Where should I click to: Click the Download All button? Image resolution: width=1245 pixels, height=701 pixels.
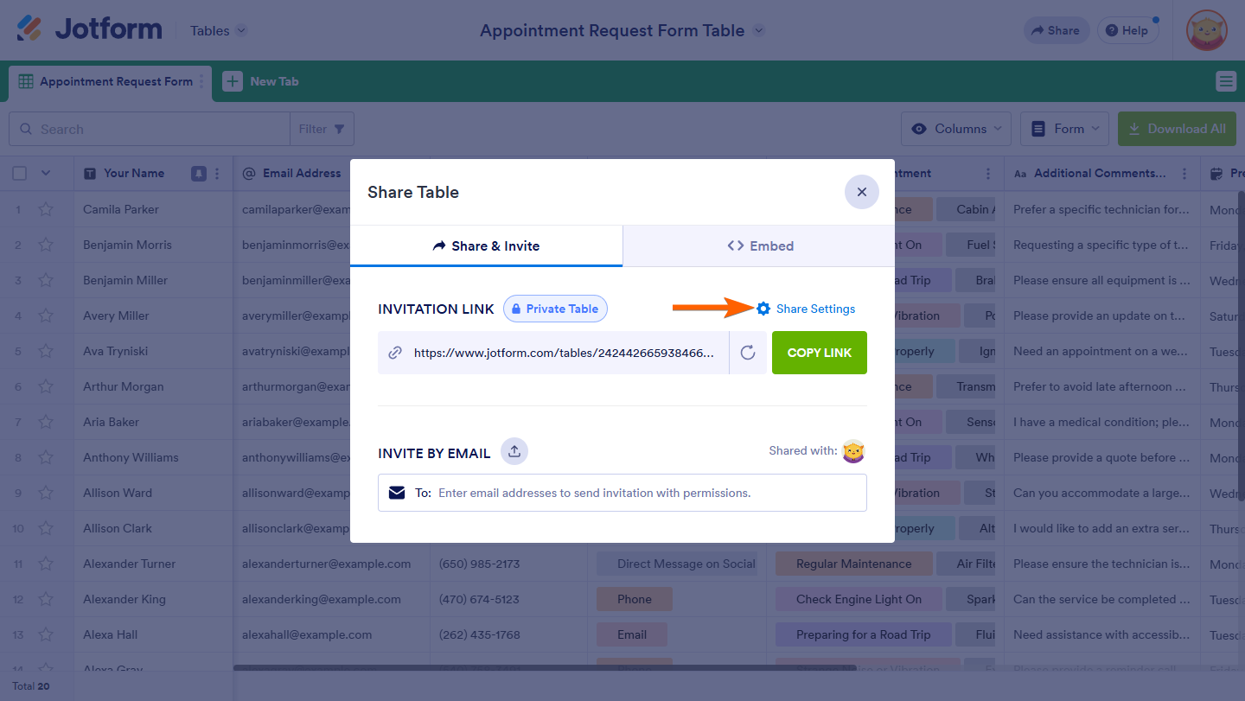coord(1176,129)
